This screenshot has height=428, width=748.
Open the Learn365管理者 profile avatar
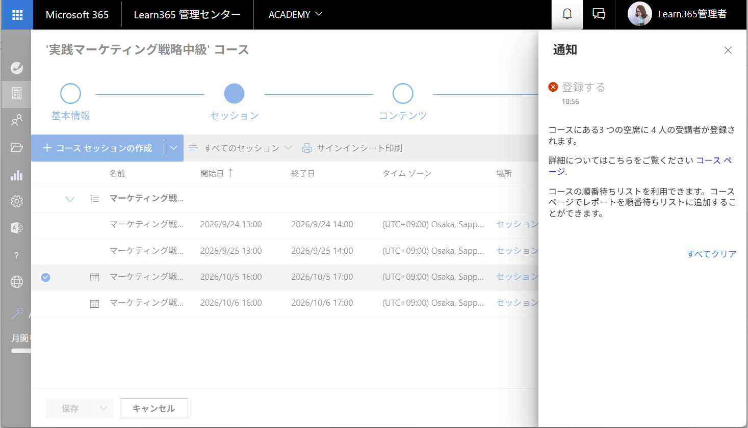(640, 14)
